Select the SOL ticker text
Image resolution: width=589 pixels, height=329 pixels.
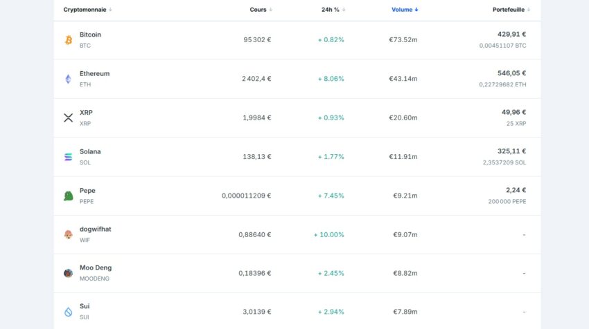(85, 162)
